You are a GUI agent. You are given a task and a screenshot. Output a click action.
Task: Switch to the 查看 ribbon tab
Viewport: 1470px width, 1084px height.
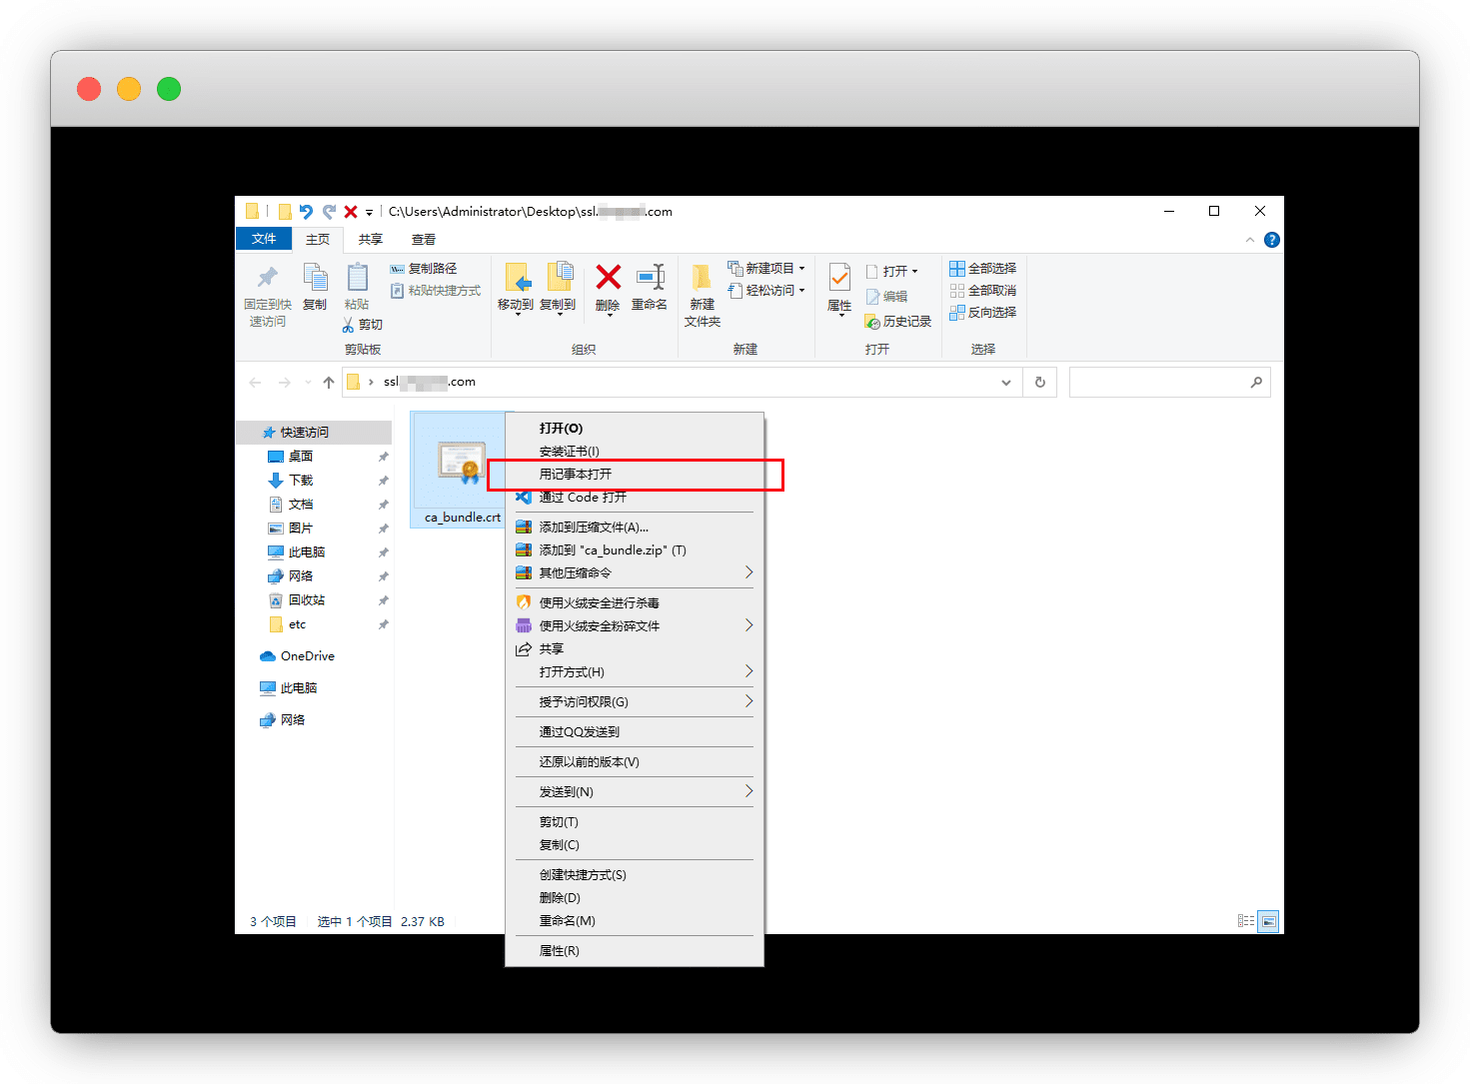[424, 240]
